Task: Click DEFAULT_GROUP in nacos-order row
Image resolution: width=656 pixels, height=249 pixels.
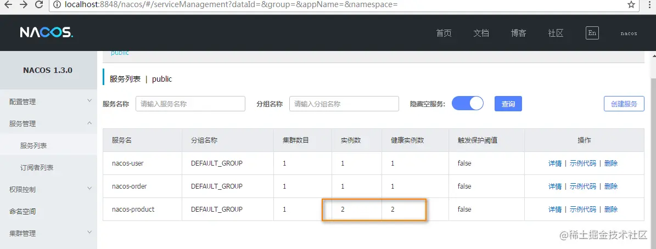Action: (217, 186)
